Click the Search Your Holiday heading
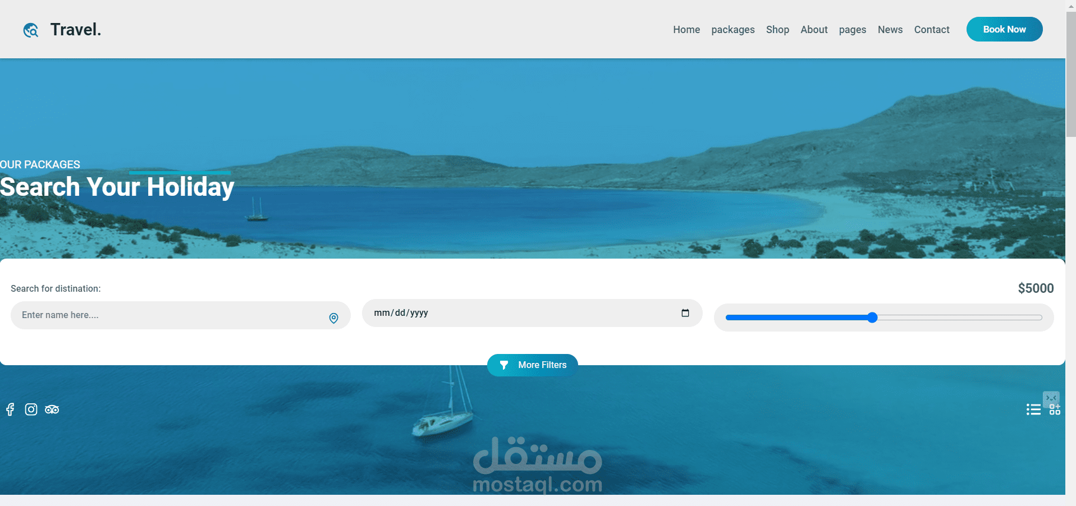 (117, 187)
